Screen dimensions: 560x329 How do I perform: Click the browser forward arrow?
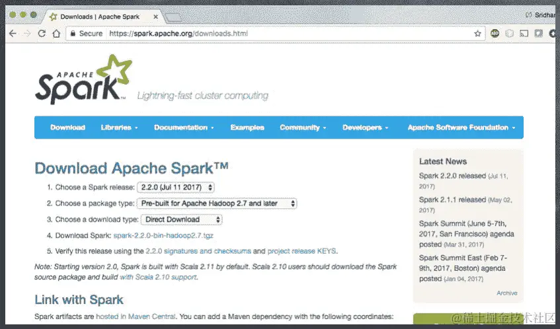pos(27,34)
